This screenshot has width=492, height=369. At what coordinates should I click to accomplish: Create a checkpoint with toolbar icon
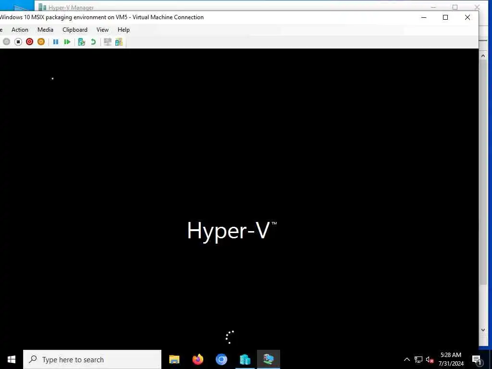[x=82, y=42]
